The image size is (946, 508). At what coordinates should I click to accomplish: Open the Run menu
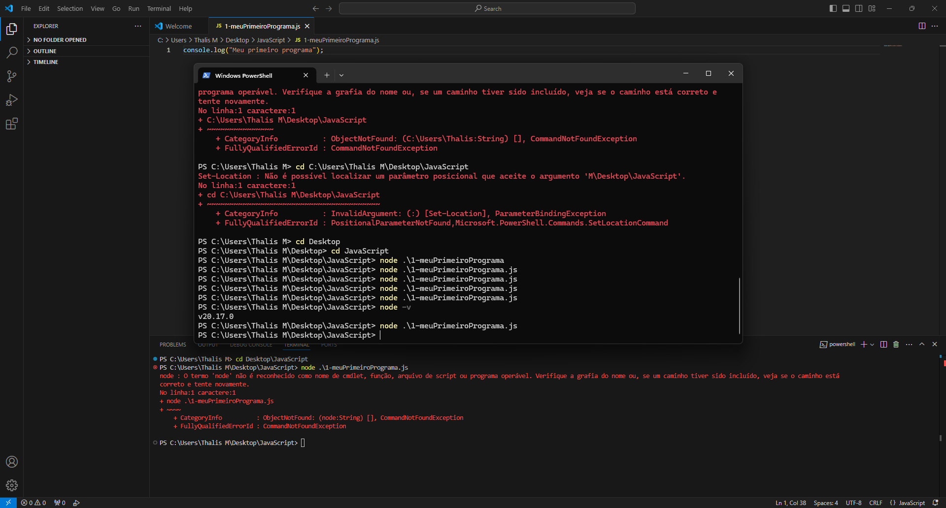[134, 8]
